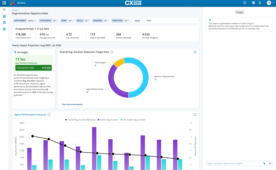
Task: Open the Date Range dropdown
Action: coord(32,21)
